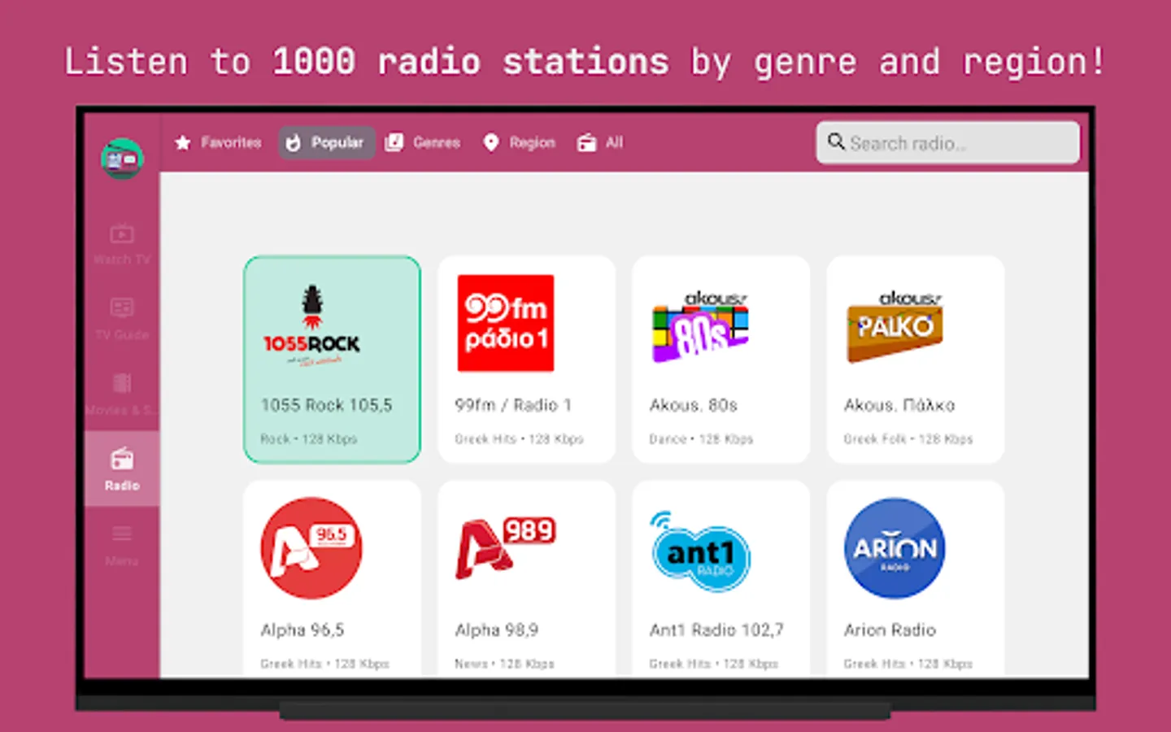
Task: Click the TV Guide sidebar label
Action: [122, 334]
